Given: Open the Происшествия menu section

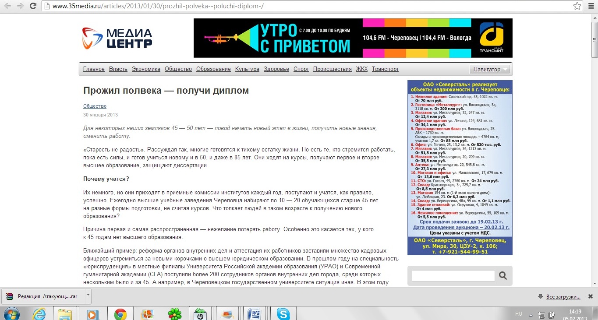Looking at the screenshot, I should (x=333, y=69).
